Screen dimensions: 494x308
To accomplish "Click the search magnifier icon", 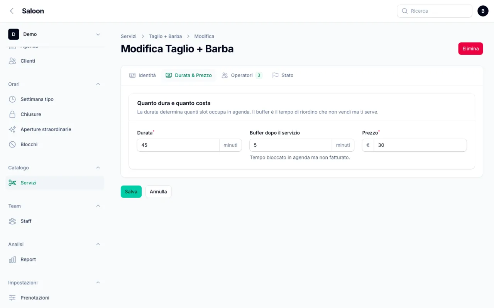I will pos(405,11).
